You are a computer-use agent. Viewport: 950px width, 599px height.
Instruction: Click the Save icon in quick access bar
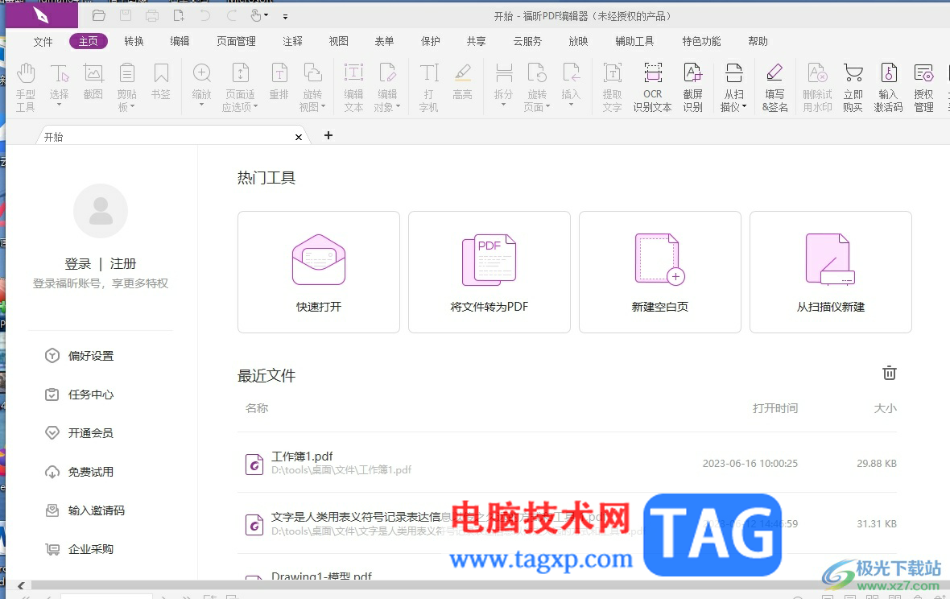pos(126,16)
